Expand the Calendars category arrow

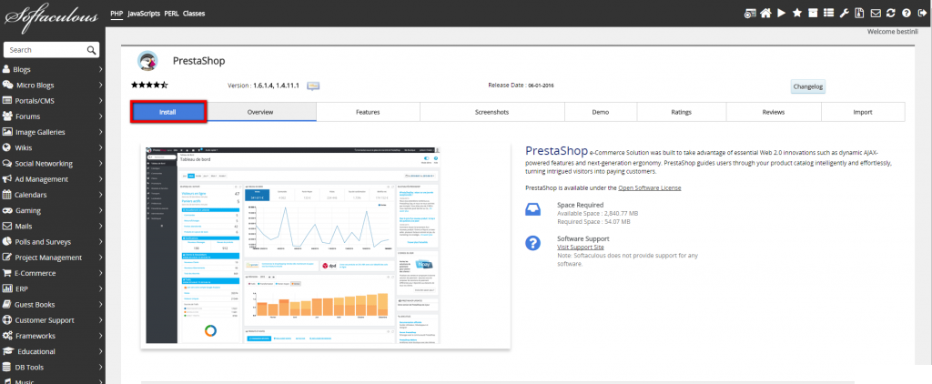click(100, 195)
